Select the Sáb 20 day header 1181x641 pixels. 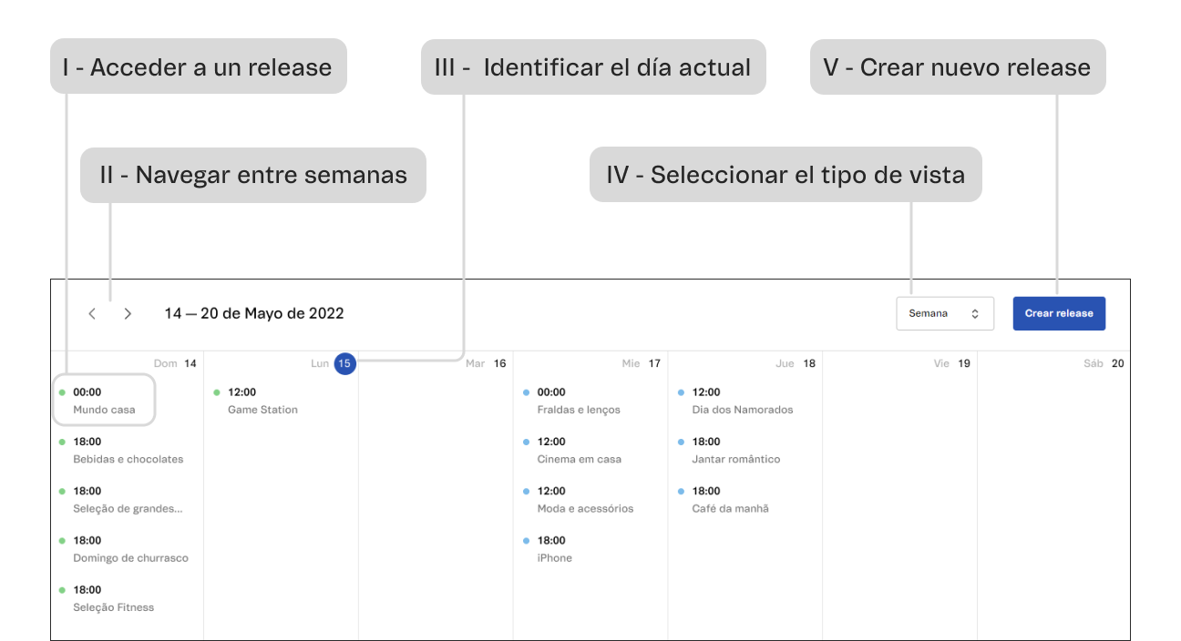1104,363
